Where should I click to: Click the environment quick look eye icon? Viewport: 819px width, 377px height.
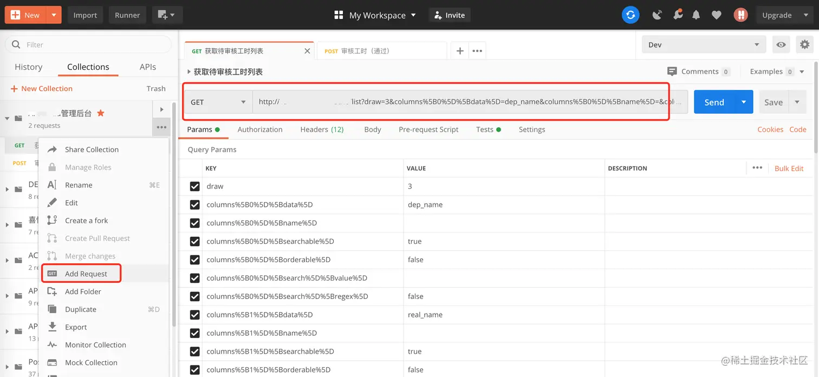(x=781, y=45)
